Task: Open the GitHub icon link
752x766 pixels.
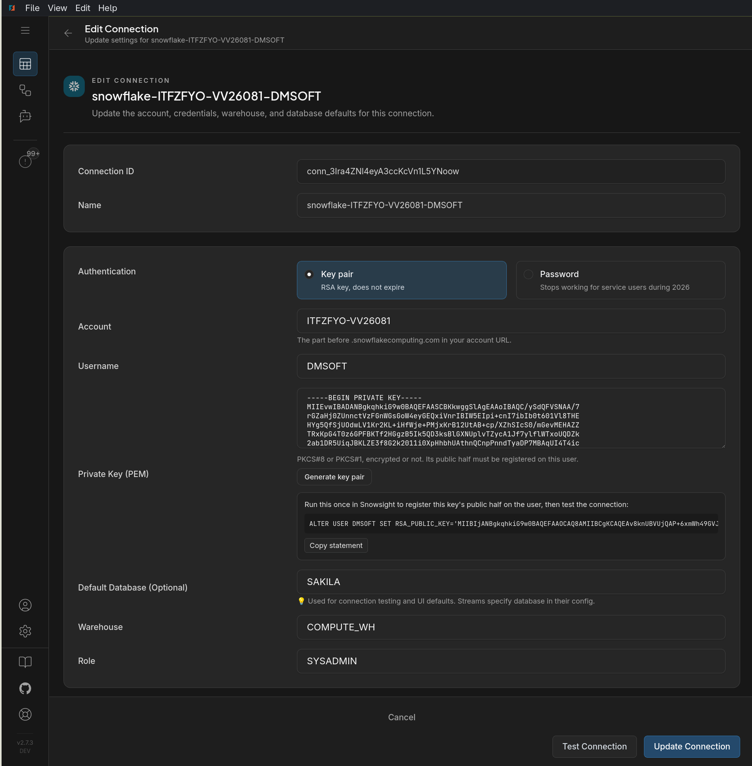Action: click(x=25, y=688)
